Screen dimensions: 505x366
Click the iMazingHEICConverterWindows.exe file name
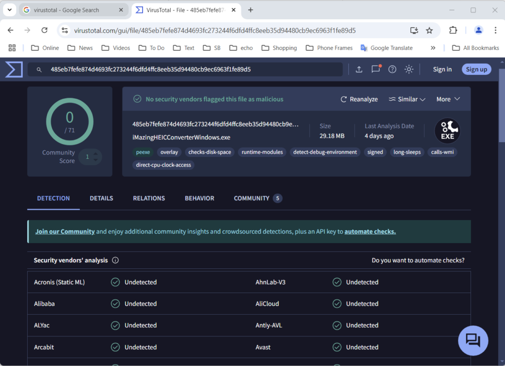coord(181,137)
